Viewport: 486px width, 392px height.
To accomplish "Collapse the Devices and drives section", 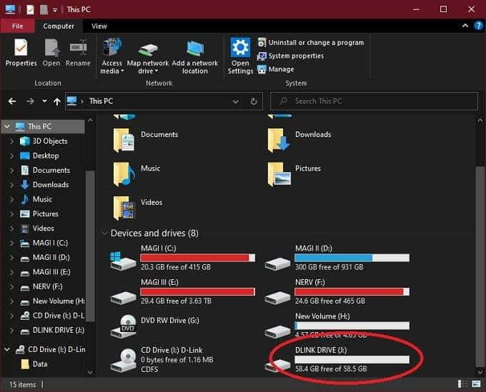I will [105, 233].
